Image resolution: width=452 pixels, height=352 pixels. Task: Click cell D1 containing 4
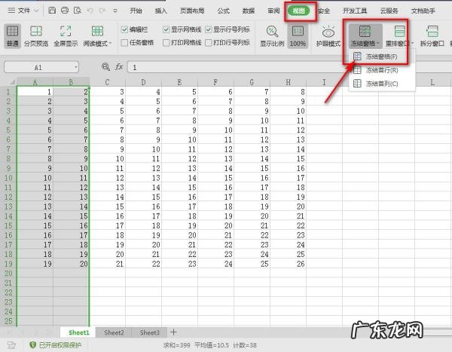tap(143, 92)
